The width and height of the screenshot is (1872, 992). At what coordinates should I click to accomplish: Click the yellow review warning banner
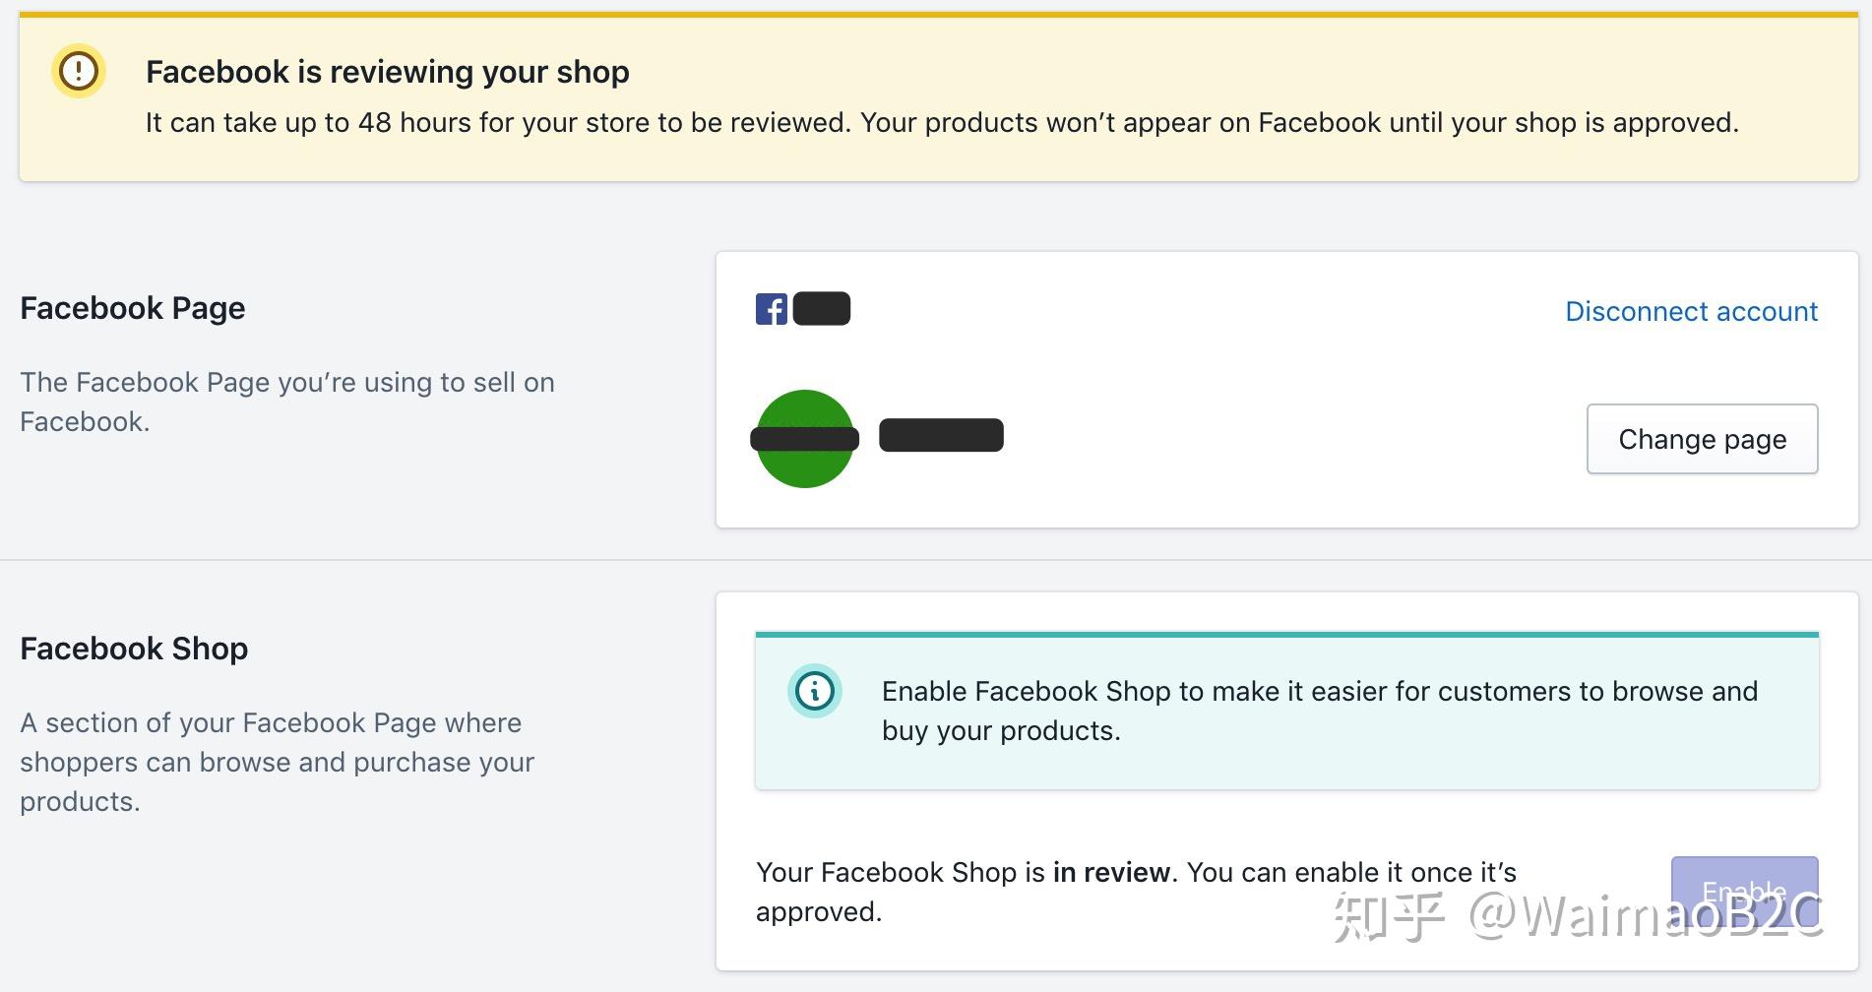coord(939,96)
